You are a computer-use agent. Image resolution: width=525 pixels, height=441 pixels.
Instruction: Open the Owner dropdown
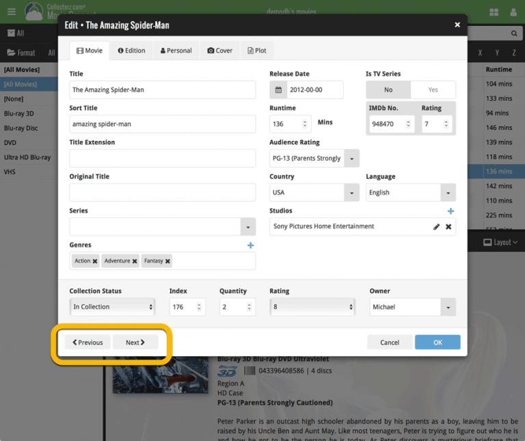(448, 308)
